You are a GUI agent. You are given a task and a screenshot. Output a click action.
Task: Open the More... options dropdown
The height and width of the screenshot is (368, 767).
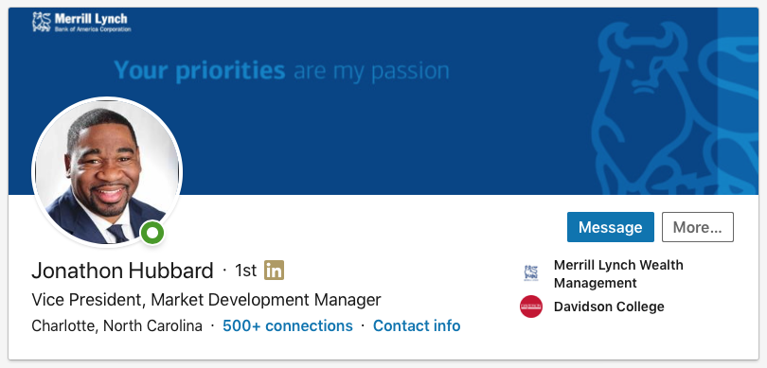[698, 227]
